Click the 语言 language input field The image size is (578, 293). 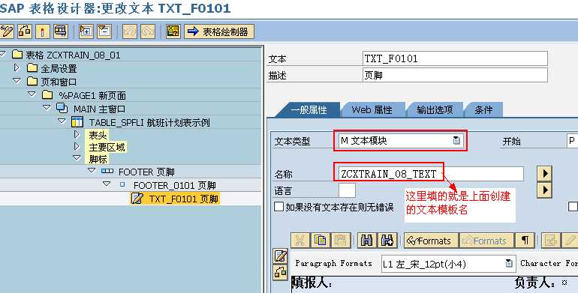(347, 190)
